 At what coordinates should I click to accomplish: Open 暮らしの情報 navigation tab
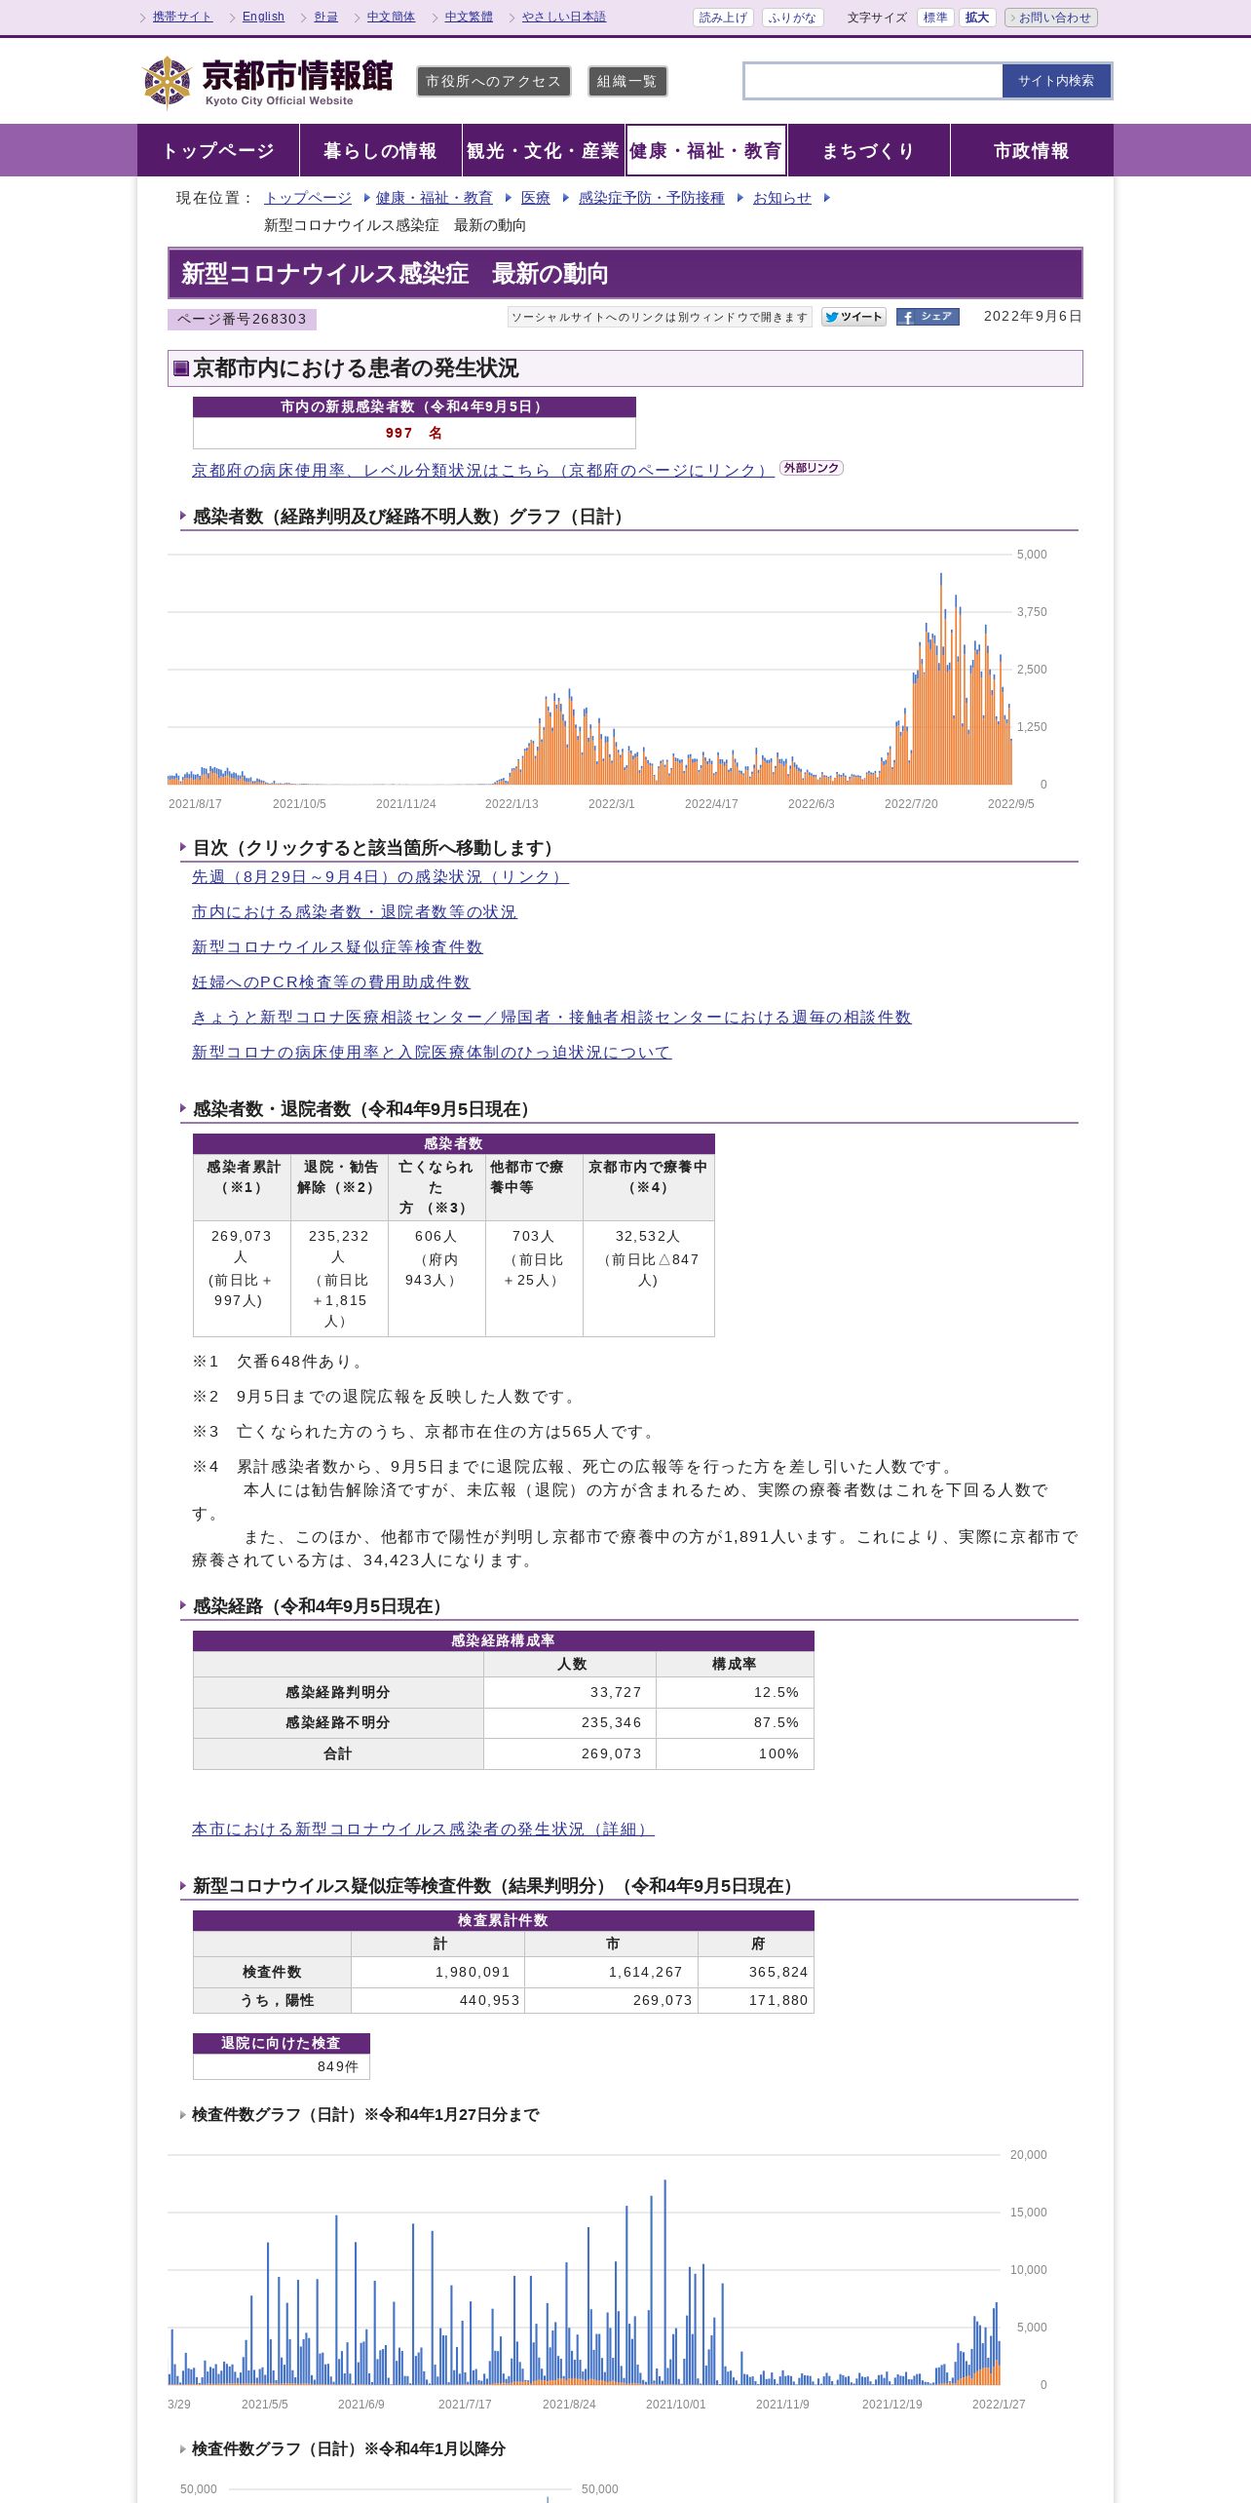[x=380, y=150]
